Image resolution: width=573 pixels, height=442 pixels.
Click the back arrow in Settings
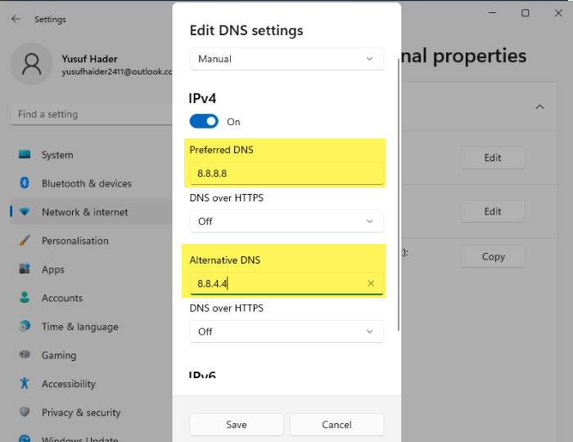coord(16,19)
